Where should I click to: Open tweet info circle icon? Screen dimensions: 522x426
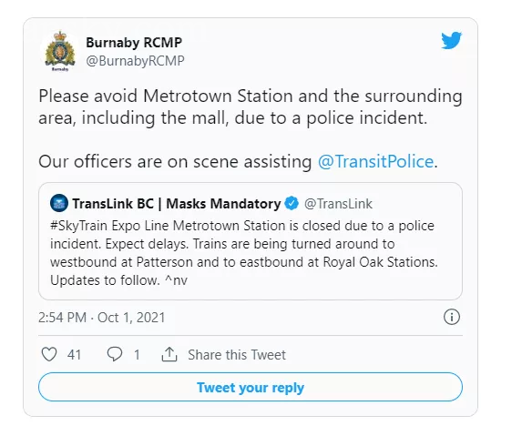(x=452, y=317)
